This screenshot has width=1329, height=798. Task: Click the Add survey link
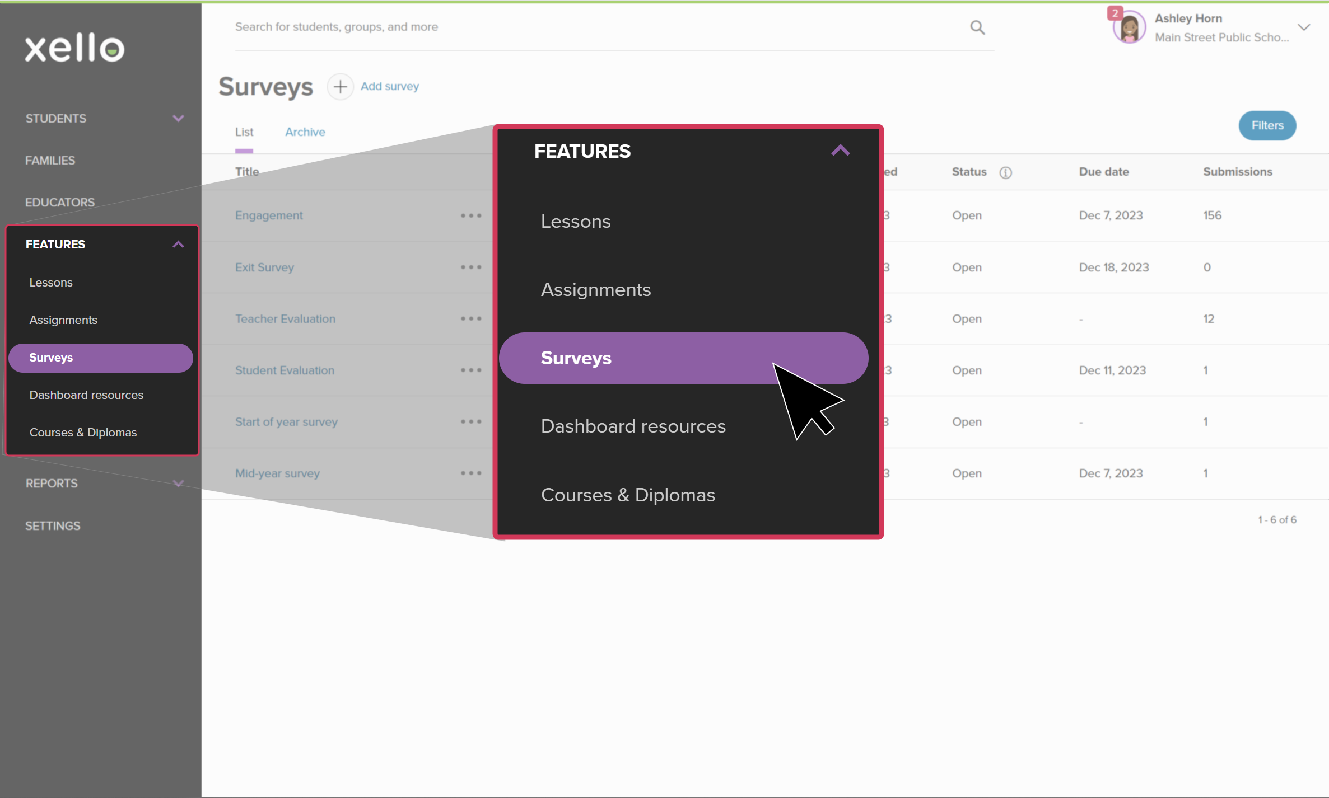point(390,86)
